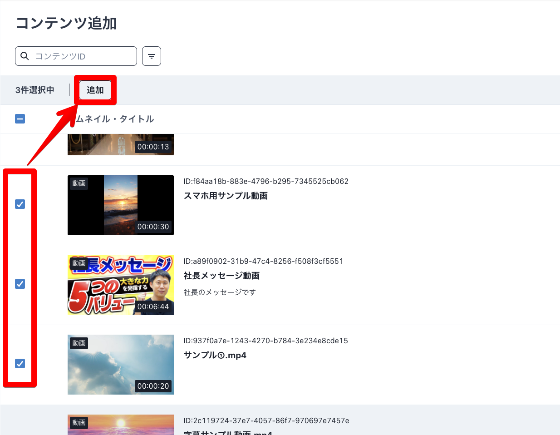Click the search magnifier icon

point(25,55)
